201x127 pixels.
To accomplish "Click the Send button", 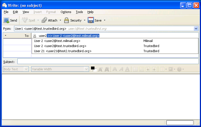I will tap(10, 20).
